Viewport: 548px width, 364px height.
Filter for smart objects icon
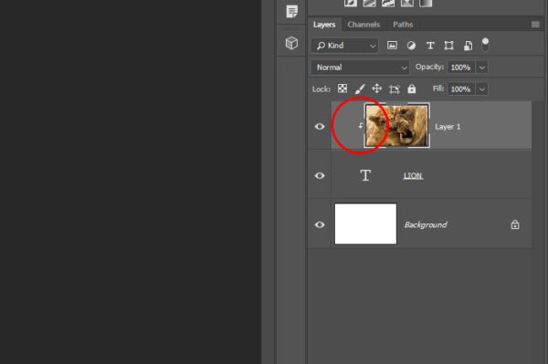pos(468,46)
